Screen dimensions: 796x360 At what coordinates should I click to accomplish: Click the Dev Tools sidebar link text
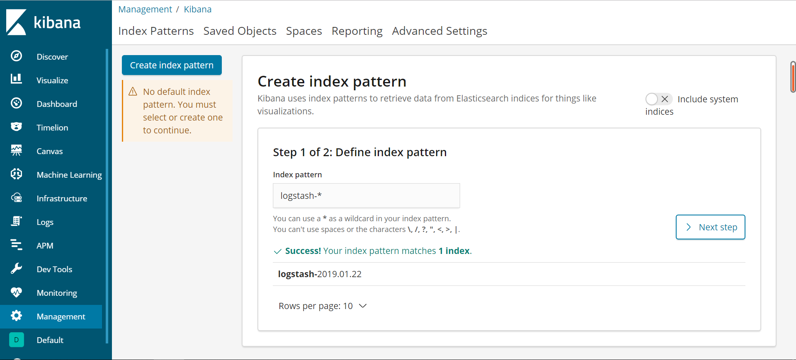tap(54, 269)
